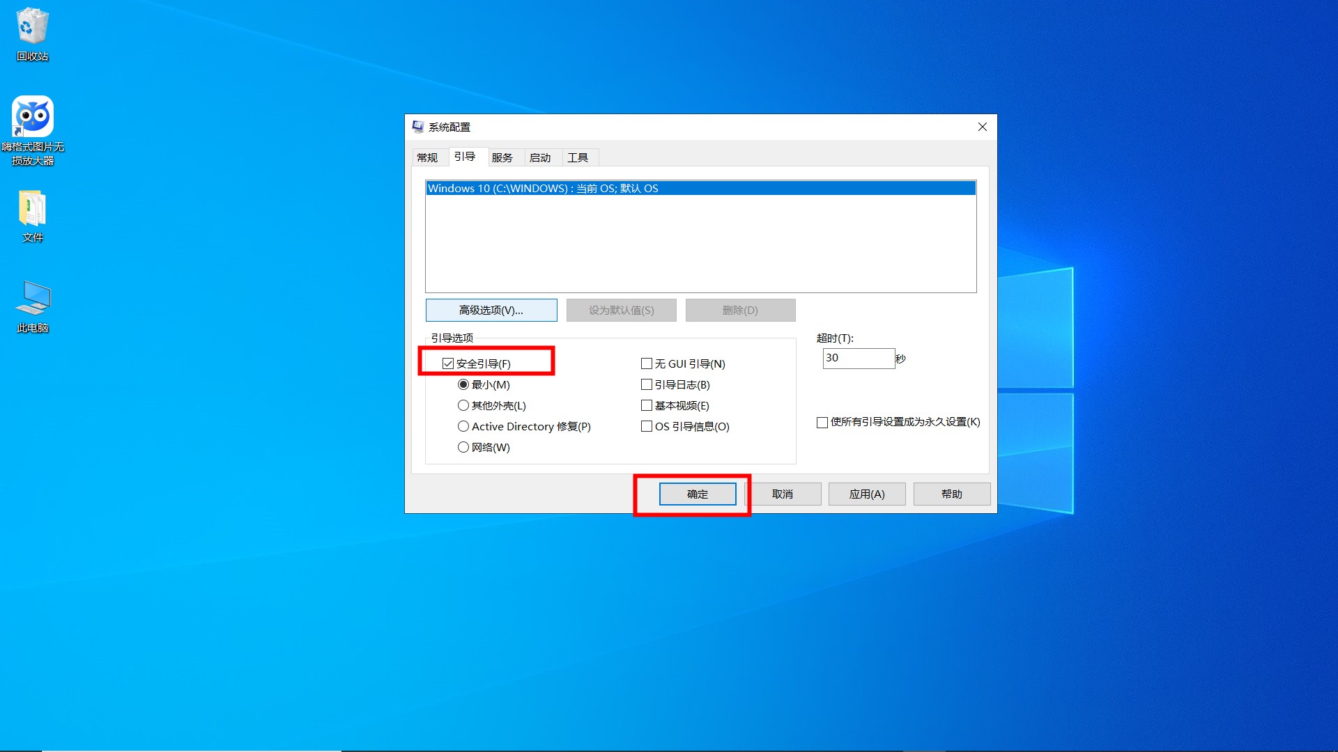Click the 应用(A) apply button
The height and width of the screenshot is (752, 1338).
(866, 494)
